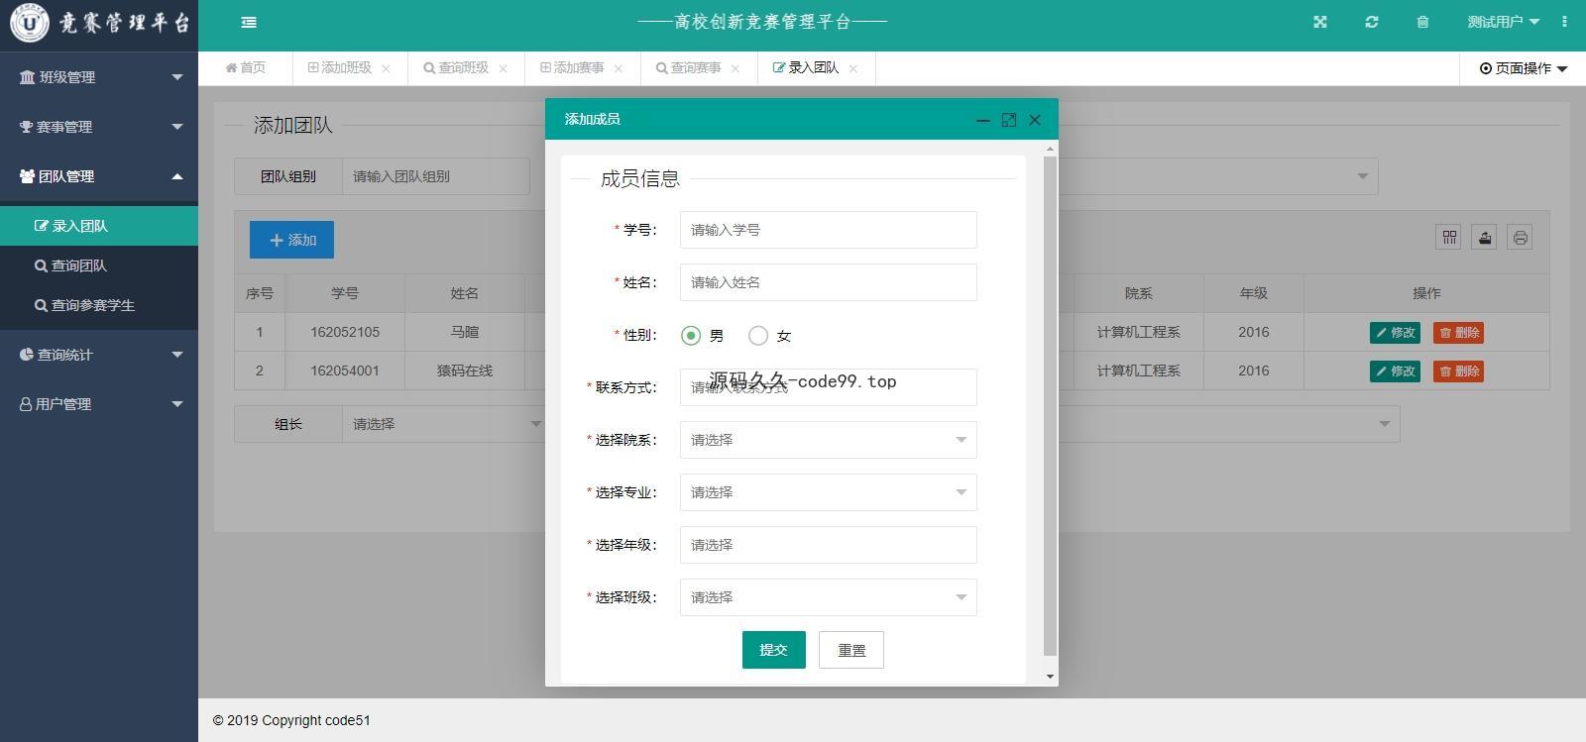Click the 联系方式 input field
Image resolution: width=1586 pixels, height=742 pixels.
coord(828,387)
